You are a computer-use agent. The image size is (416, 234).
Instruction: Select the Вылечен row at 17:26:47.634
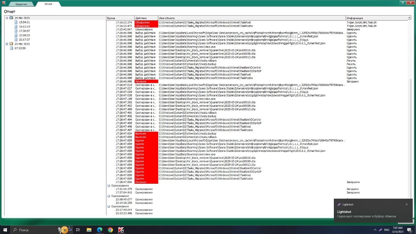coord(258,133)
